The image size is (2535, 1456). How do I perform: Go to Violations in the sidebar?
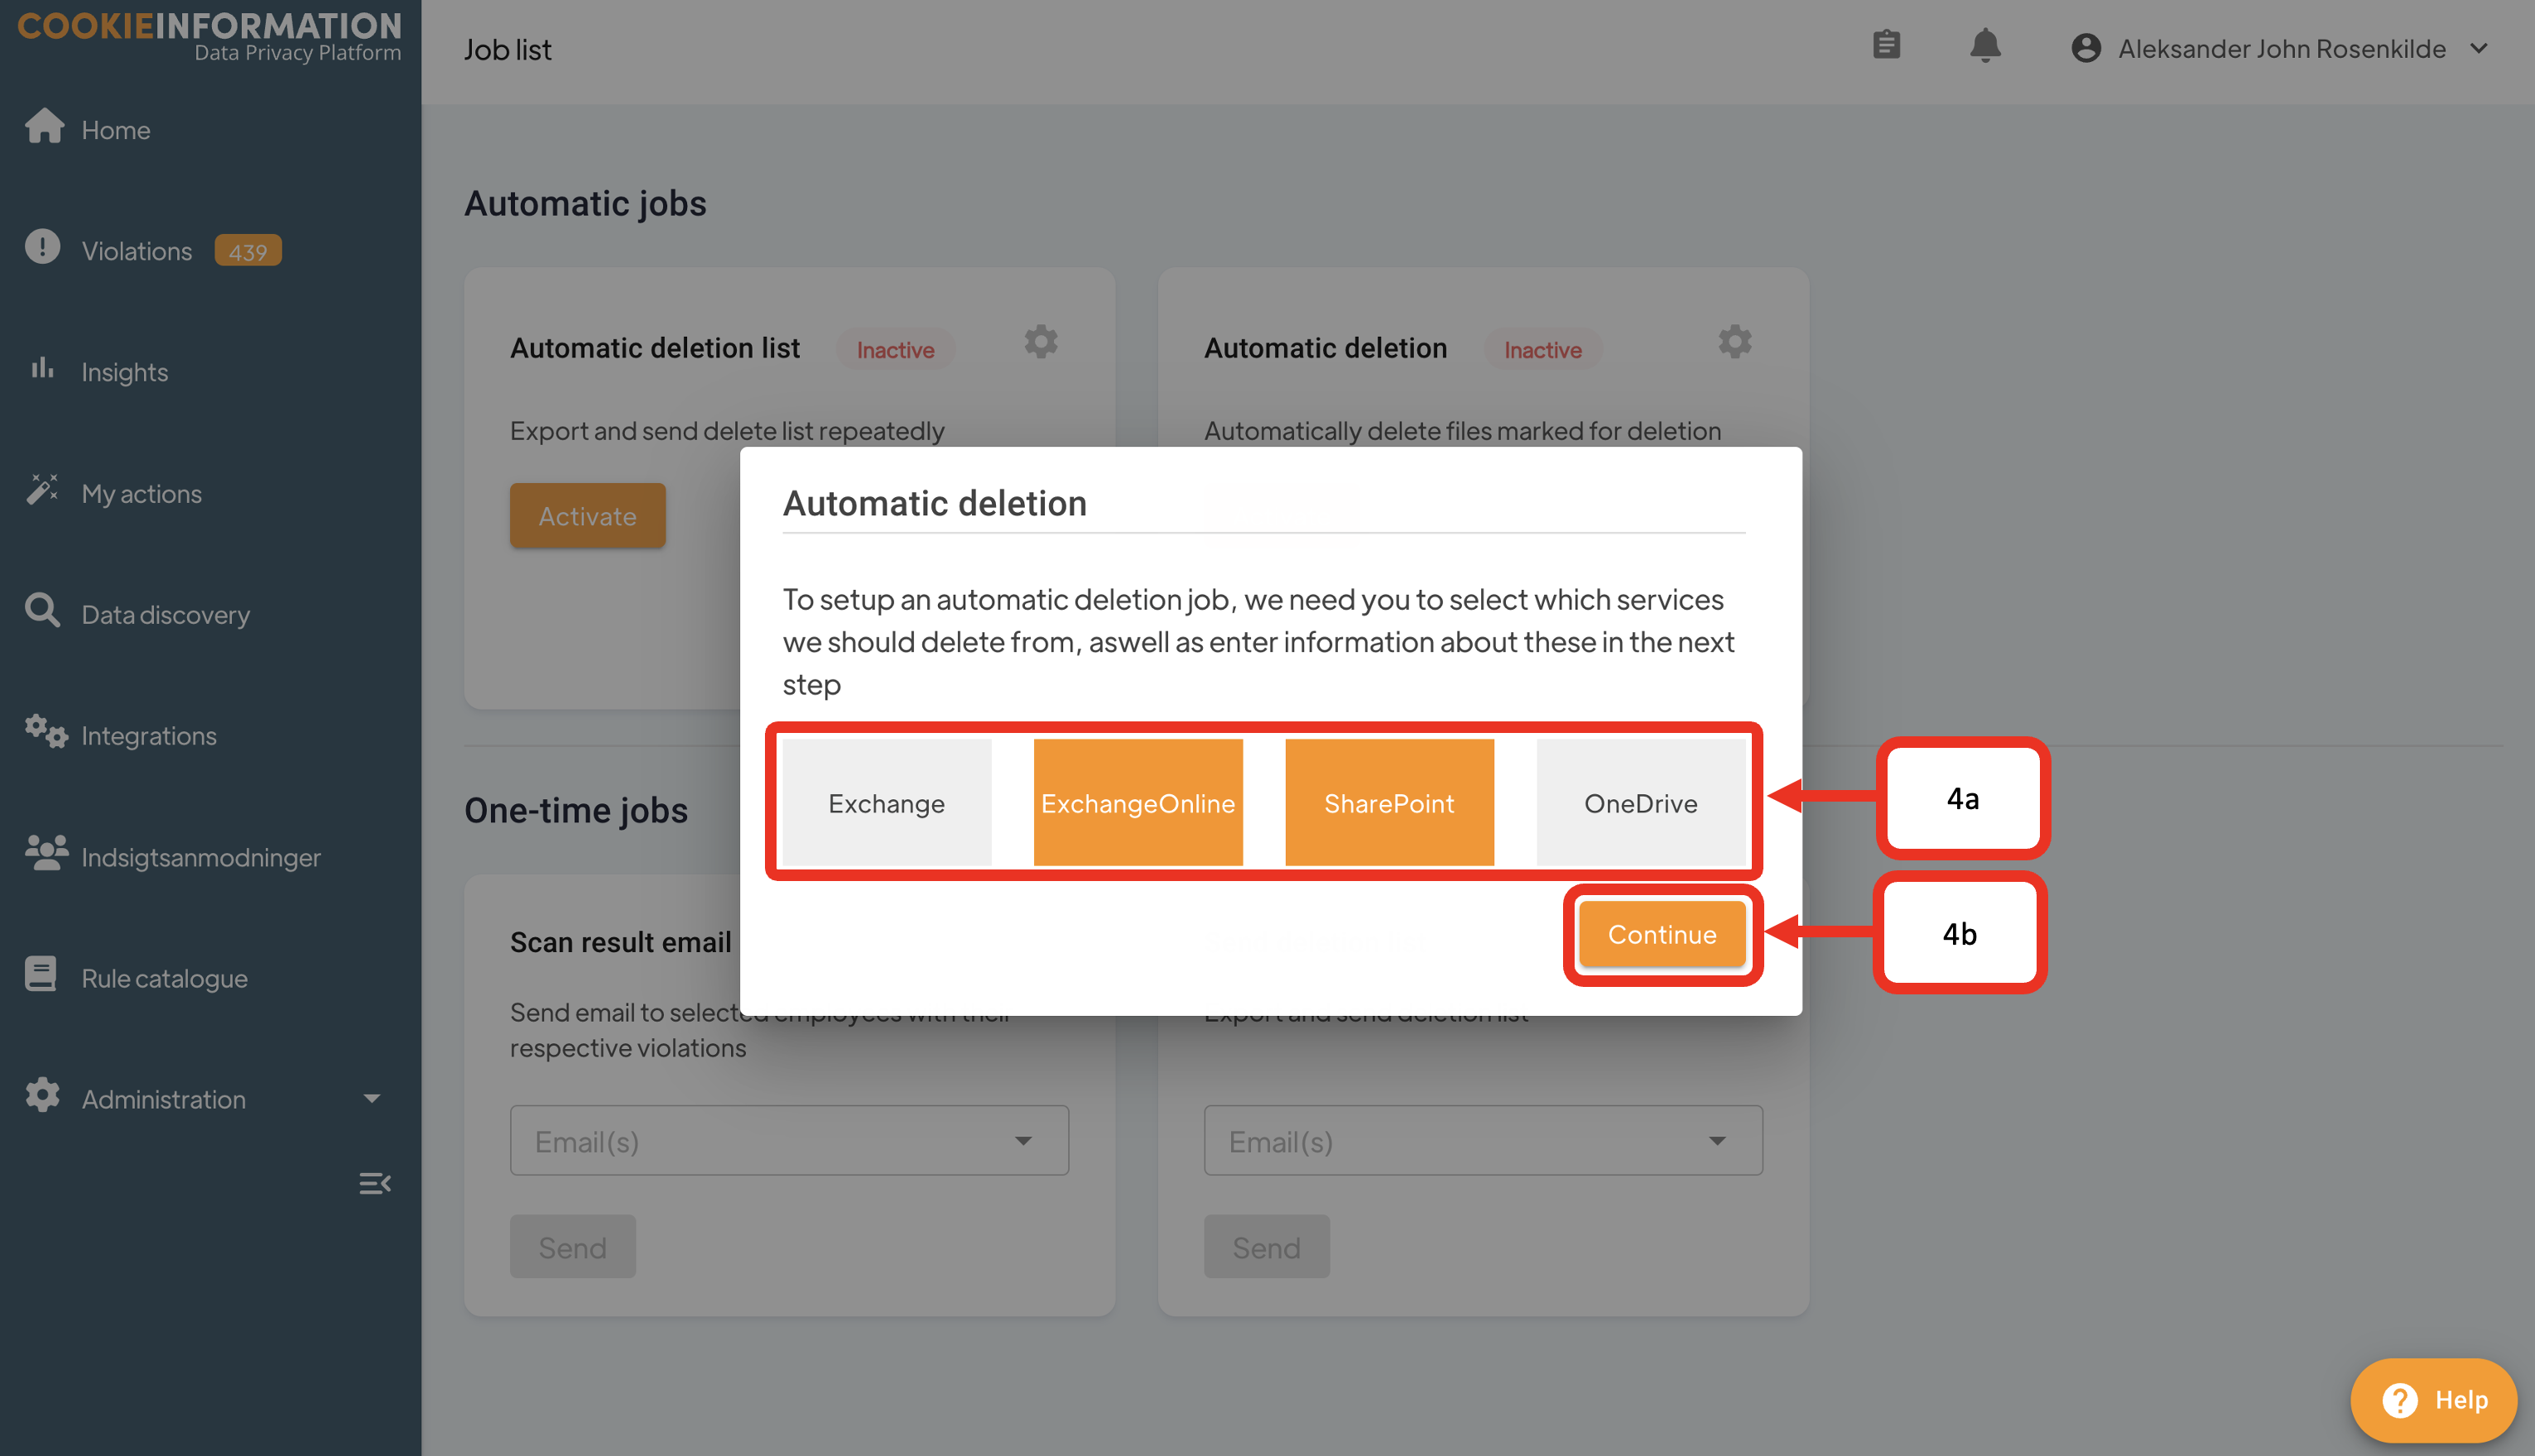pyautogui.click(x=136, y=250)
